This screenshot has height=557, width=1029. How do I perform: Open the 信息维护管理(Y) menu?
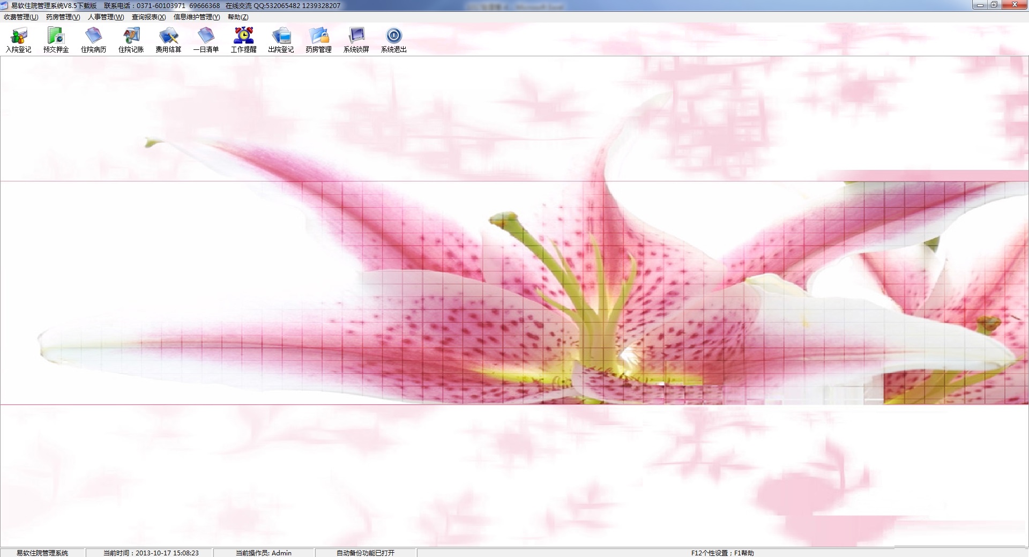[196, 17]
